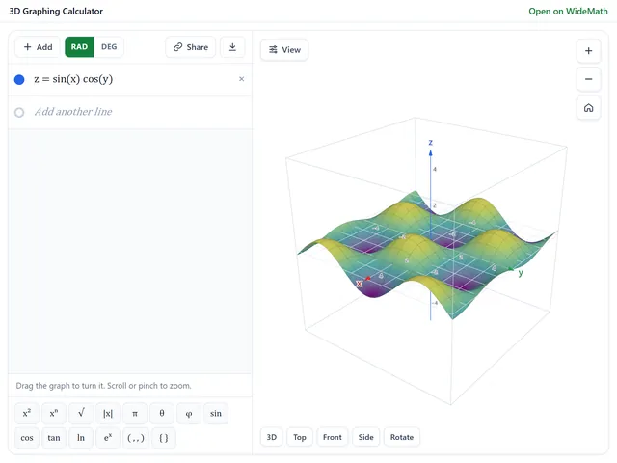Download the graph image
The width and height of the screenshot is (617, 463).
coord(232,47)
